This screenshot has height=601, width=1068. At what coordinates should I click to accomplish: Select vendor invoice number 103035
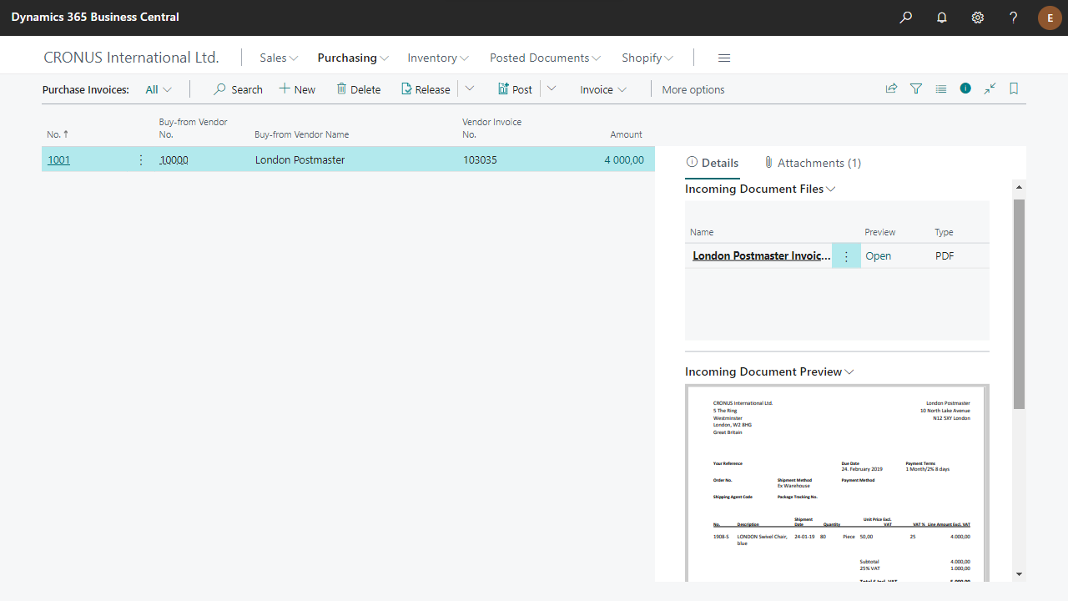pos(480,159)
